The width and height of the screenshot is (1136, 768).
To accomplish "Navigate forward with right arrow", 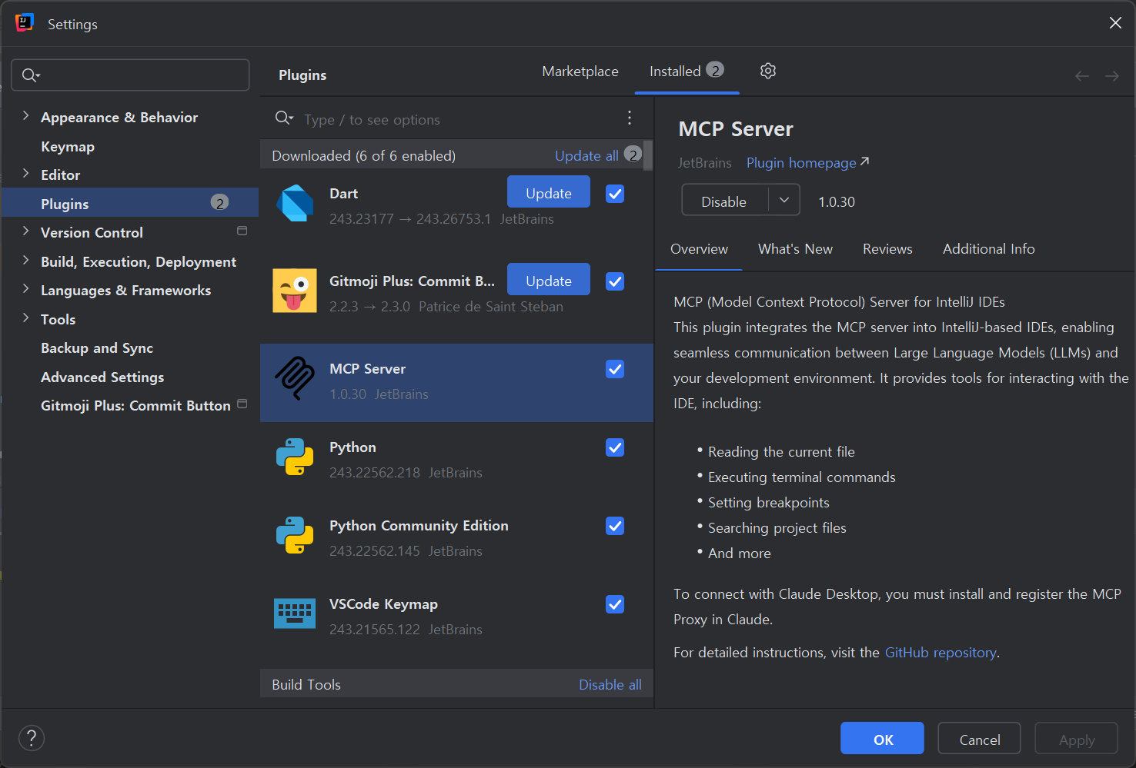I will (x=1112, y=75).
